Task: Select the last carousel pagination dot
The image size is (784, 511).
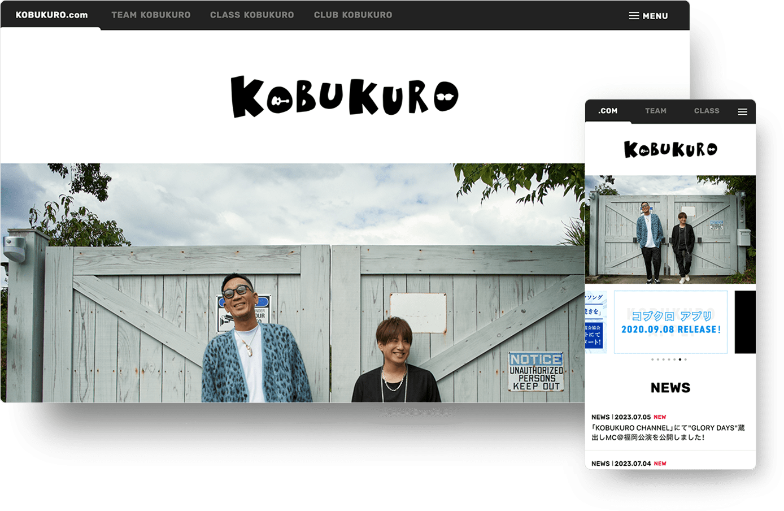Action: (686, 360)
